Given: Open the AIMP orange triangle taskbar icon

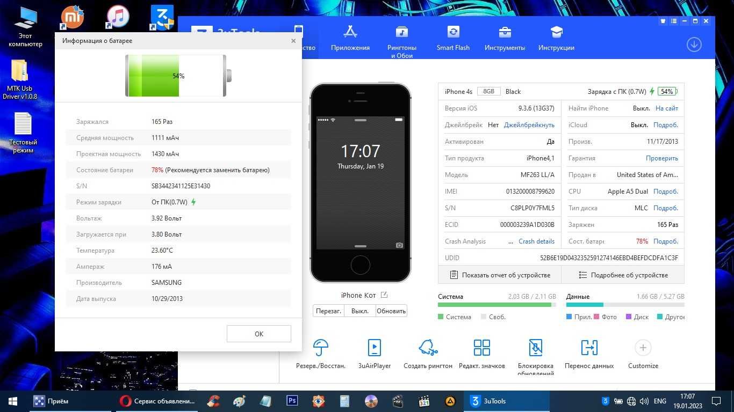Looking at the screenshot, I should 450,401.
